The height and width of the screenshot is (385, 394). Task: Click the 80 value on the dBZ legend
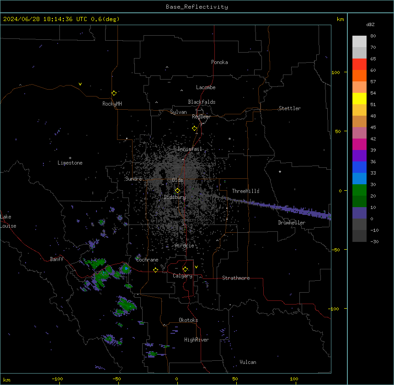point(373,36)
